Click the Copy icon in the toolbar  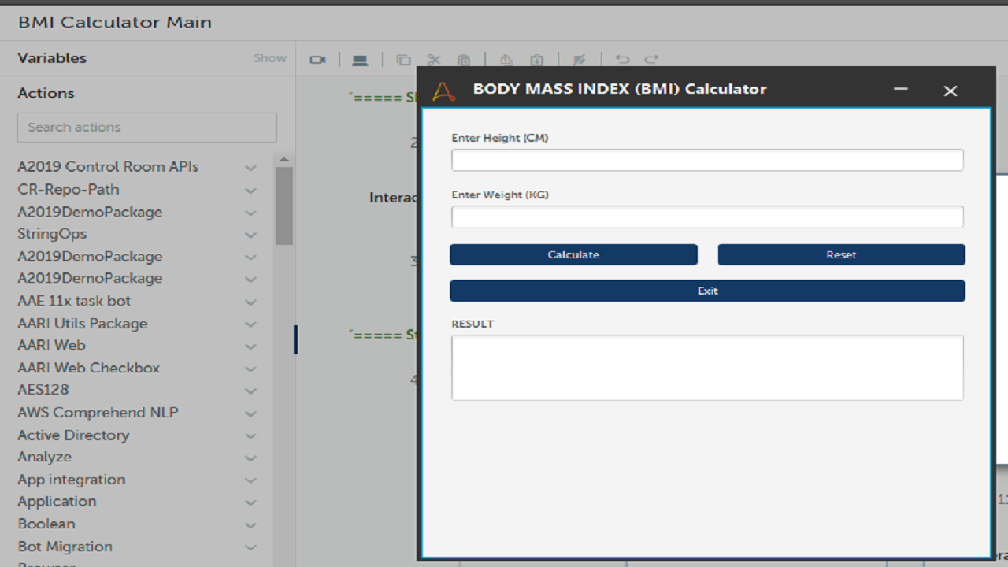(403, 60)
